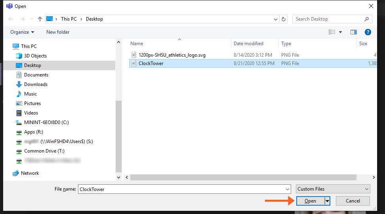Open the view options dropdown arrow
This screenshot has height=214, width=385.
(340, 32)
